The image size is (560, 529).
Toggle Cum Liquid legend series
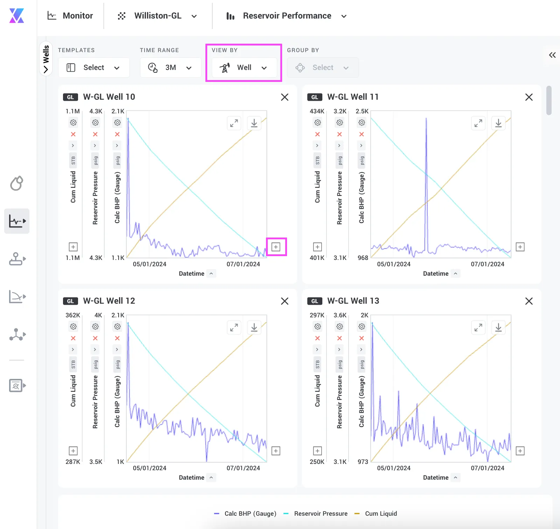[x=376, y=514]
